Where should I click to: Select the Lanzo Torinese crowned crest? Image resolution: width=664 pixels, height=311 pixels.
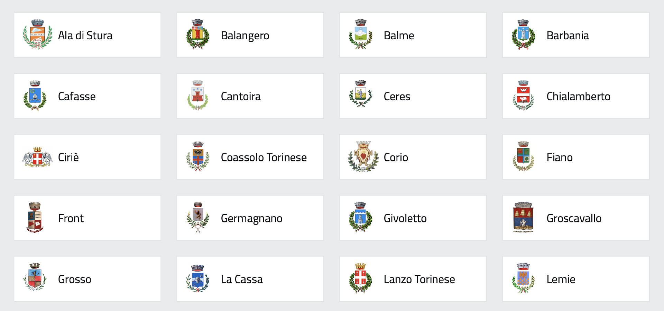(360, 279)
